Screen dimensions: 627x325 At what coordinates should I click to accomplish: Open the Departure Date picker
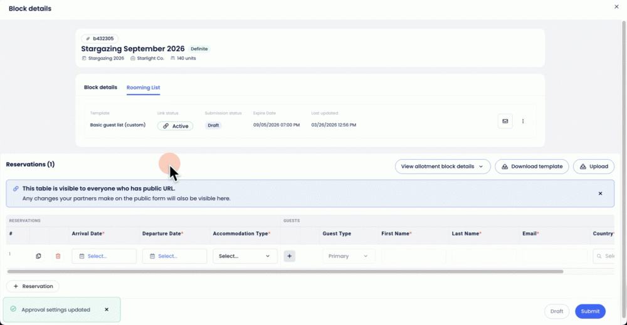(x=174, y=256)
